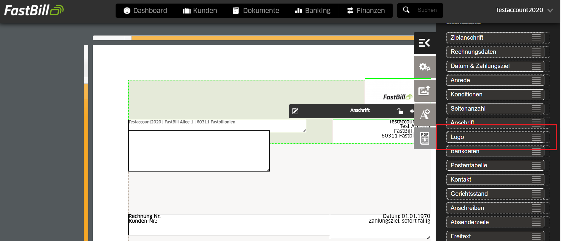
Task: Open the Dokumente menu
Action: coord(256,11)
